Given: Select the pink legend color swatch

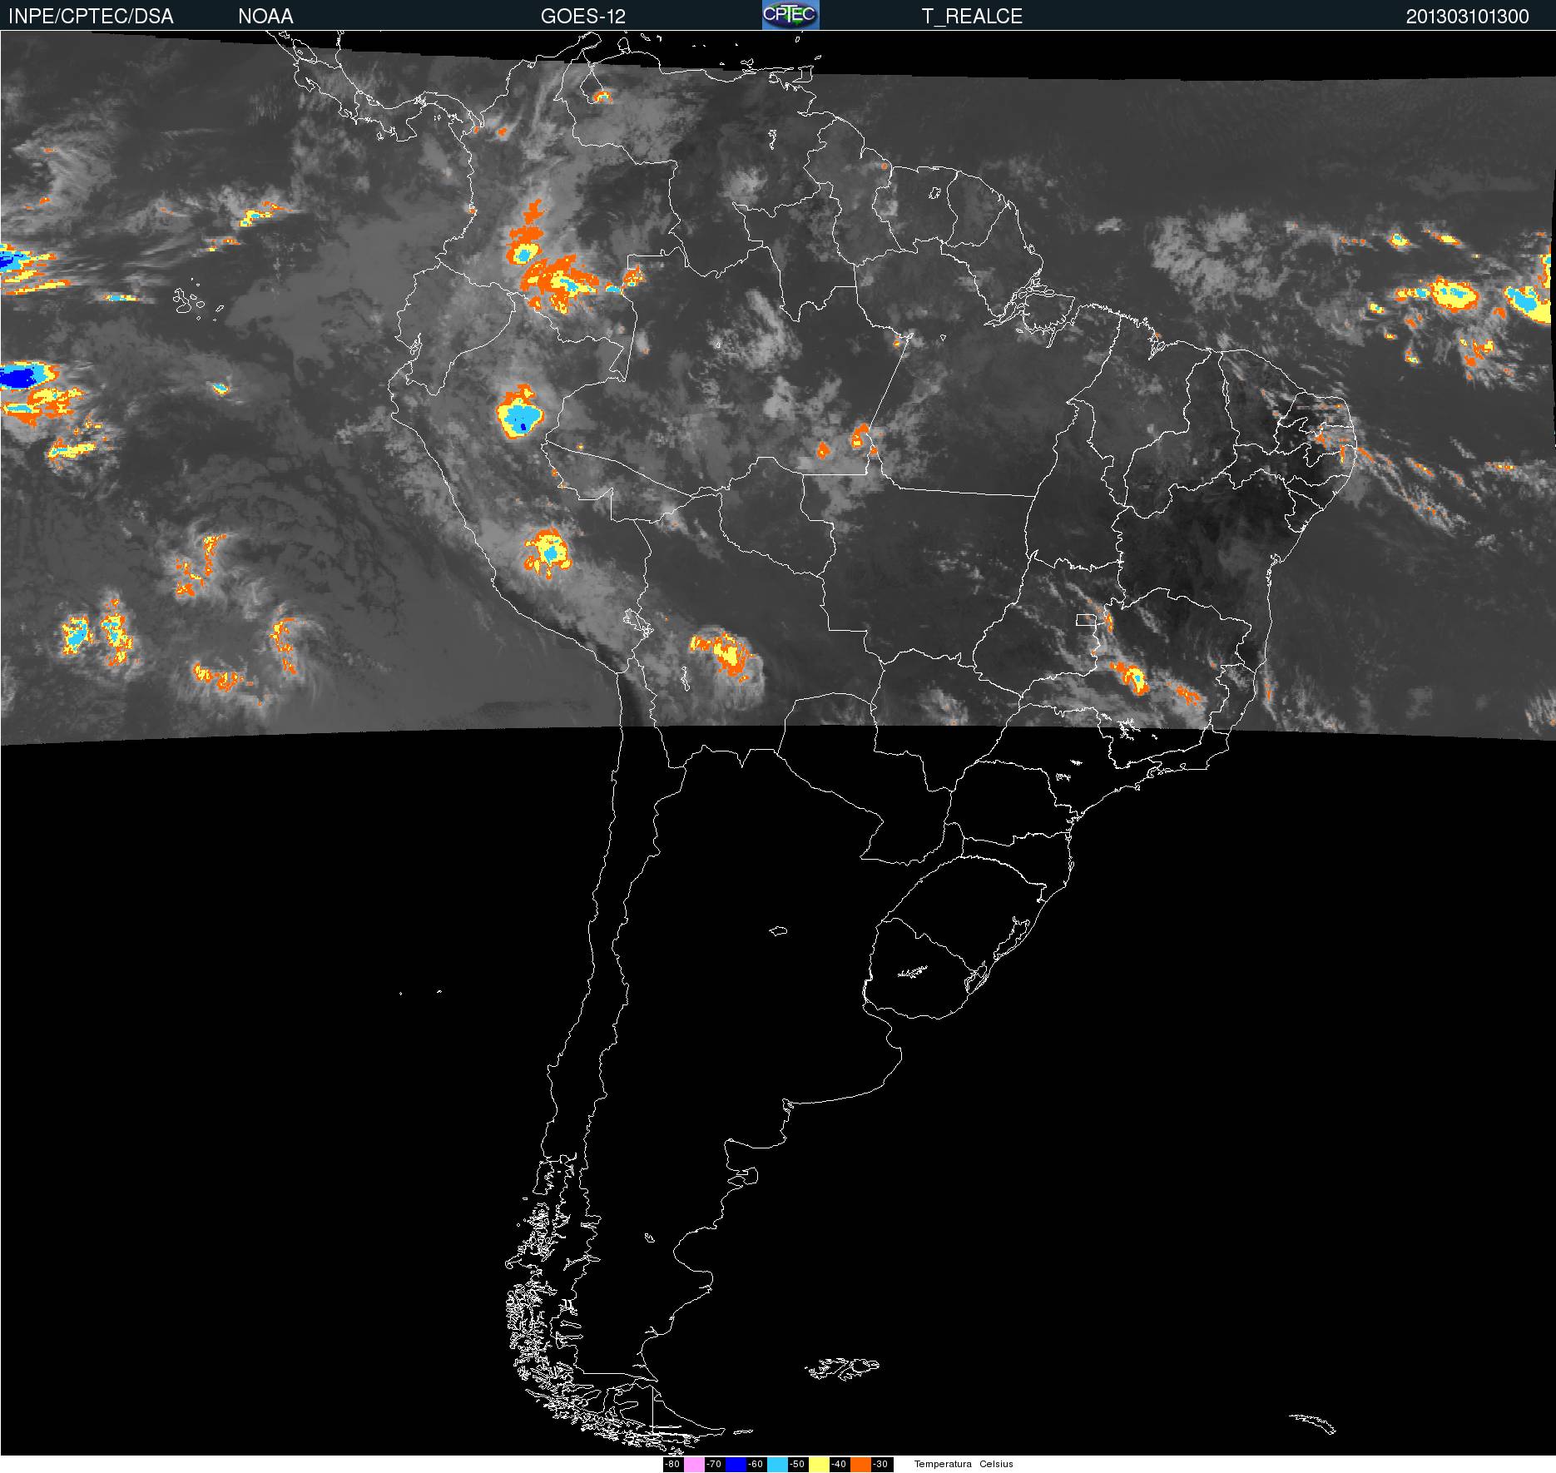Looking at the screenshot, I should coord(694,1465).
